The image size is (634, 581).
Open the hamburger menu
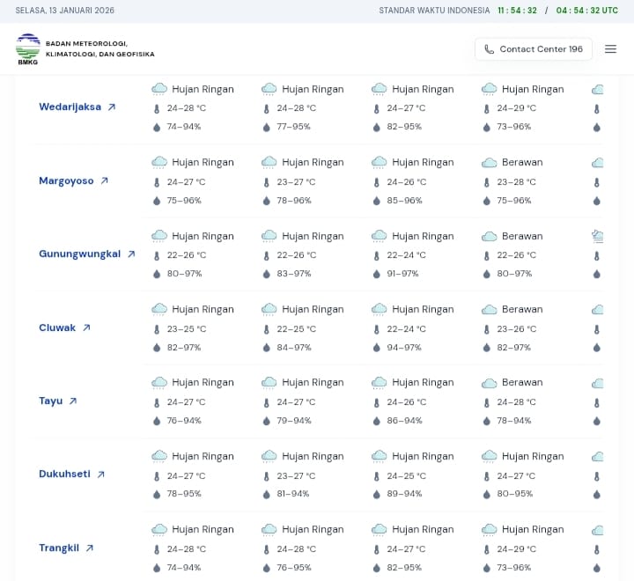click(610, 49)
